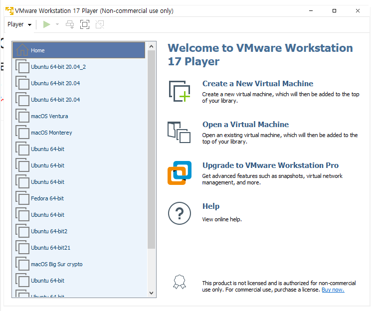Click the library scrollbar up arrow
374x311 pixels.
(x=151, y=46)
